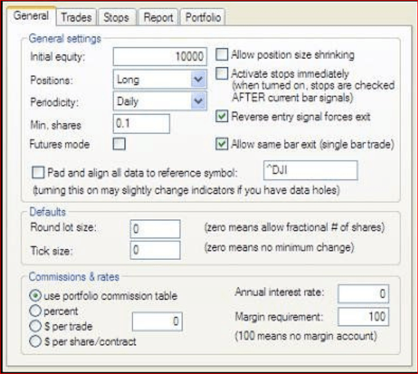The width and height of the screenshot is (418, 374).
Task: Edit the reference symbol ^DJI field
Action: (310, 170)
